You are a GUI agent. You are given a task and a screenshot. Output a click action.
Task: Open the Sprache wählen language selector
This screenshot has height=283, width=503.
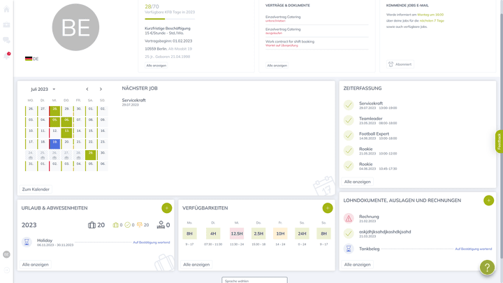point(254,280)
